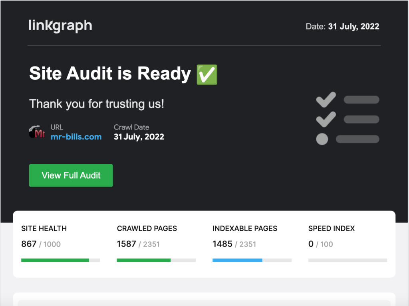Open the mr-bills.com link
This screenshot has width=409, height=306.
pyautogui.click(x=76, y=137)
